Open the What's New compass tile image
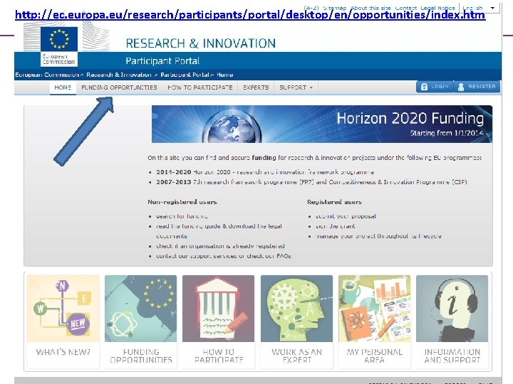 63,309
